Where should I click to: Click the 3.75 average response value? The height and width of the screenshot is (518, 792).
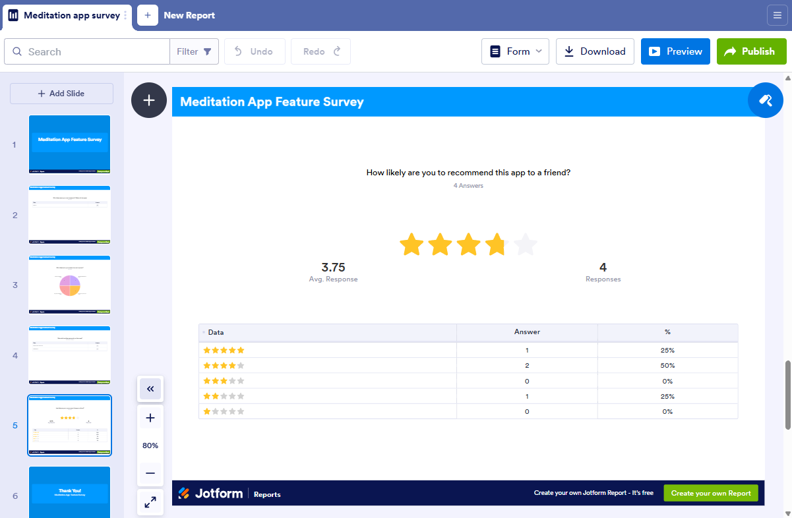pos(333,268)
